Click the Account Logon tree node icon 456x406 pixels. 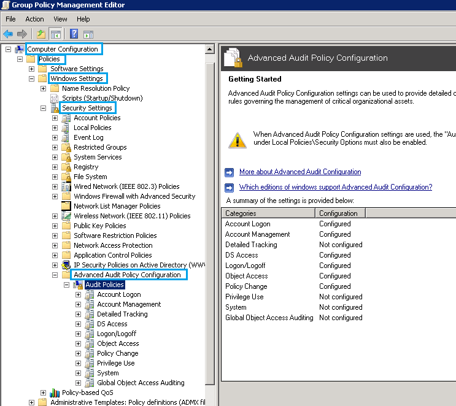[x=90, y=295]
